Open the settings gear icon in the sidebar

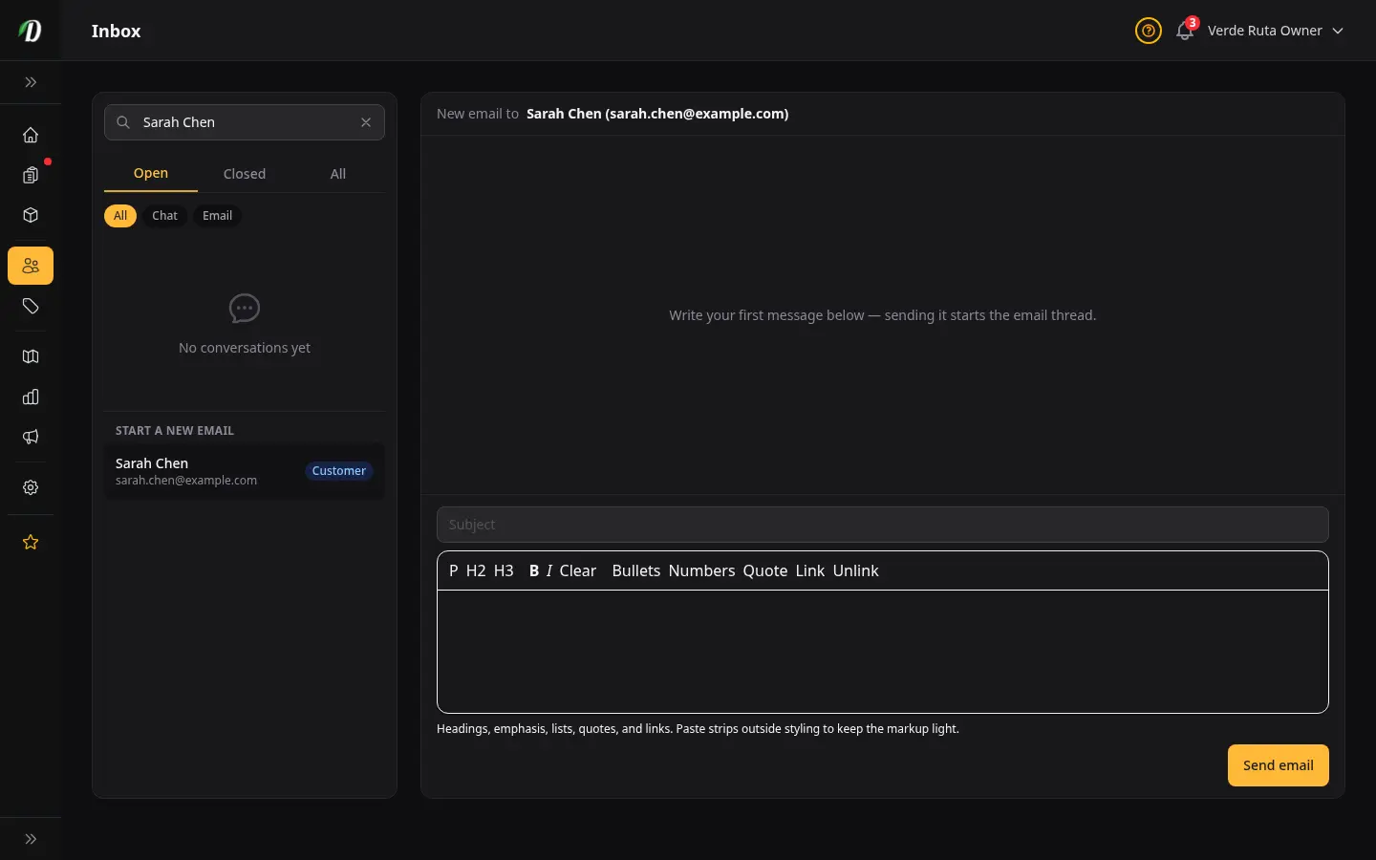(x=31, y=487)
